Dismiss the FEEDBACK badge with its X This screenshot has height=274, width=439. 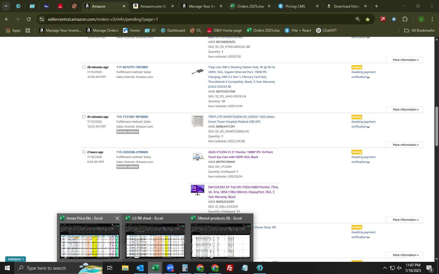pyautogui.click(x=23, y=259)
